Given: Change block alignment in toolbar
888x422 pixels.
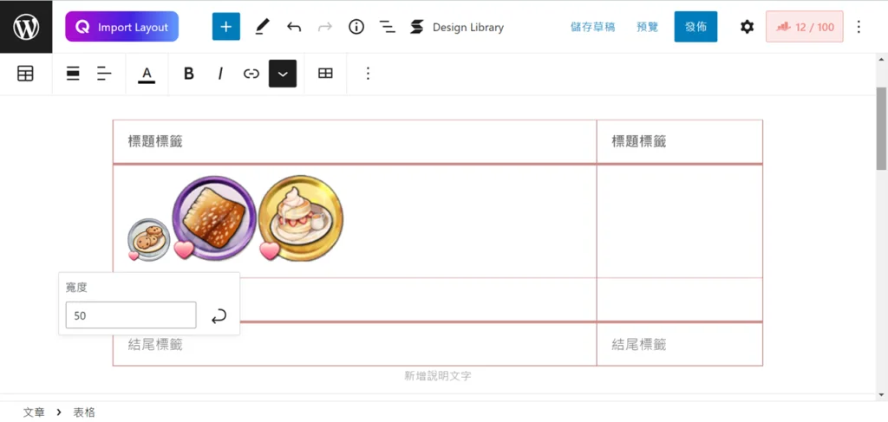Looking at the screenshot, I should pos(73,74).
